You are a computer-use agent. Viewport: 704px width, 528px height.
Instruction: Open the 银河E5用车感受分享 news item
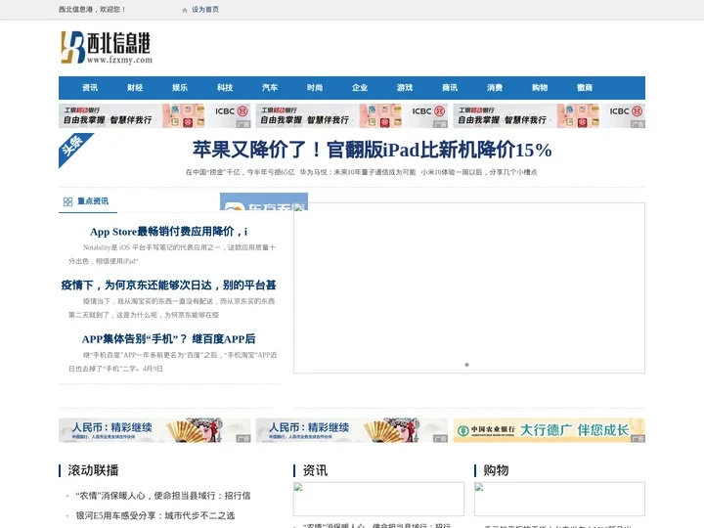(x=154, y=515)
